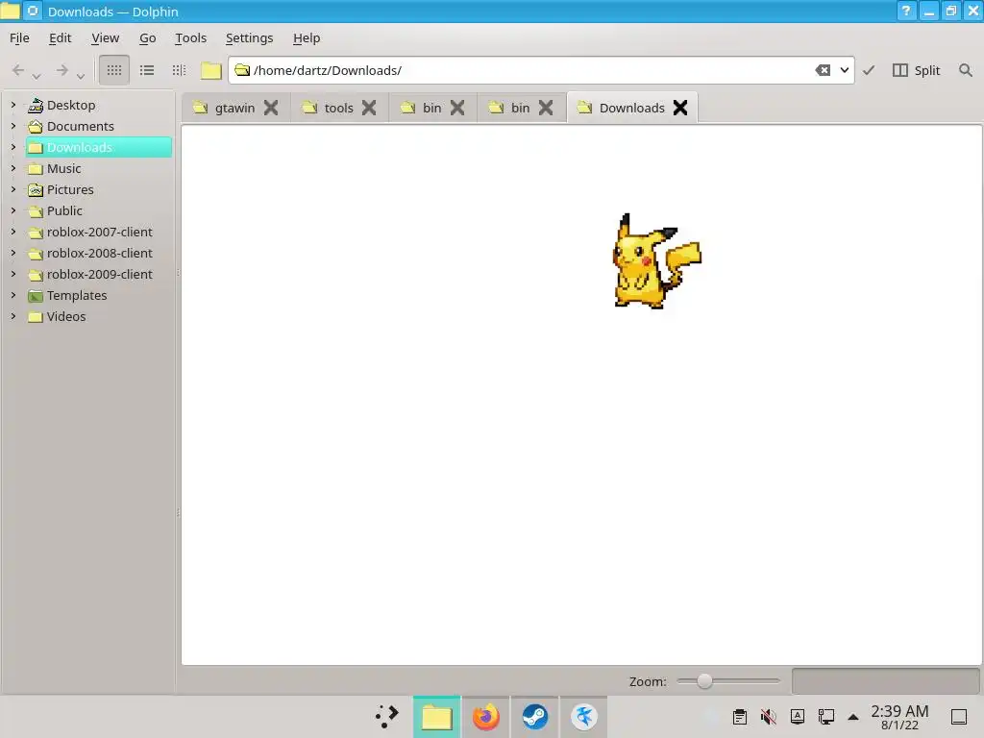Confirm location with the checkmark icon
This screenshot has width=984, height=738.
[x=869, y=70]
